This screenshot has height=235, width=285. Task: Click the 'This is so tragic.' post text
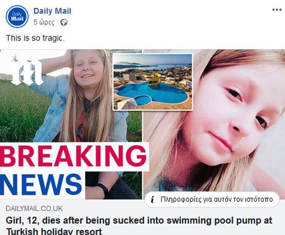click(35, 38)
